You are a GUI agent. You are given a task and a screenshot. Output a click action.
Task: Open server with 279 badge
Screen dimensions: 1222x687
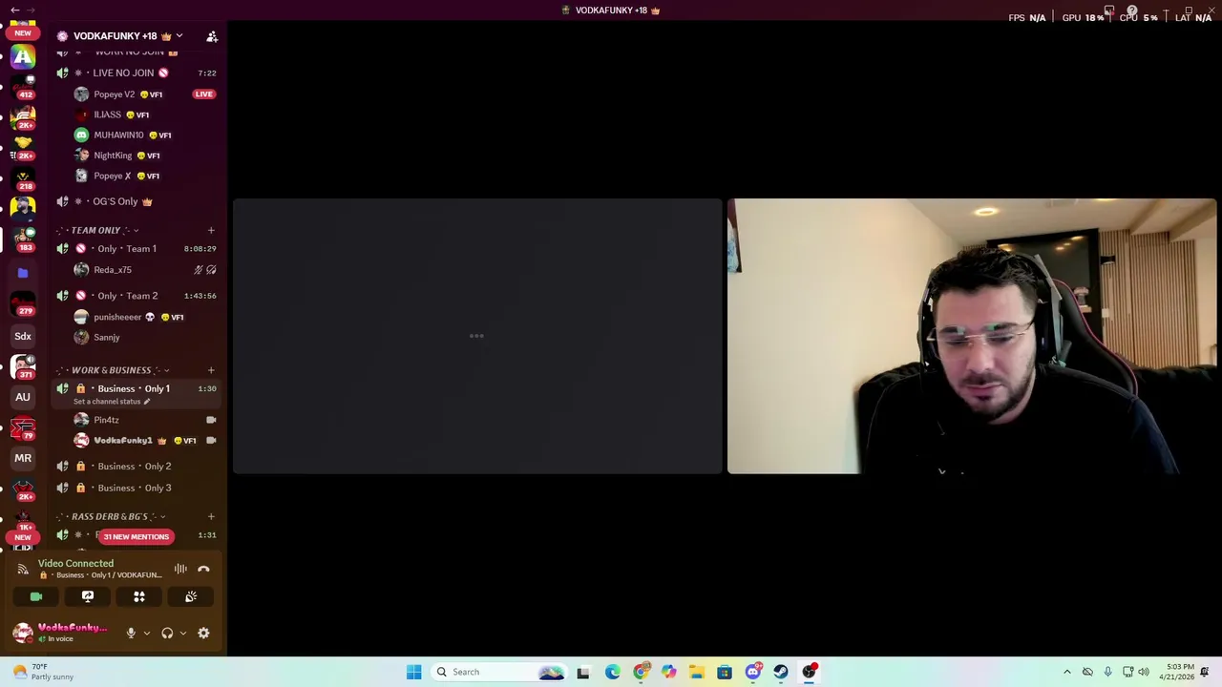23,303
